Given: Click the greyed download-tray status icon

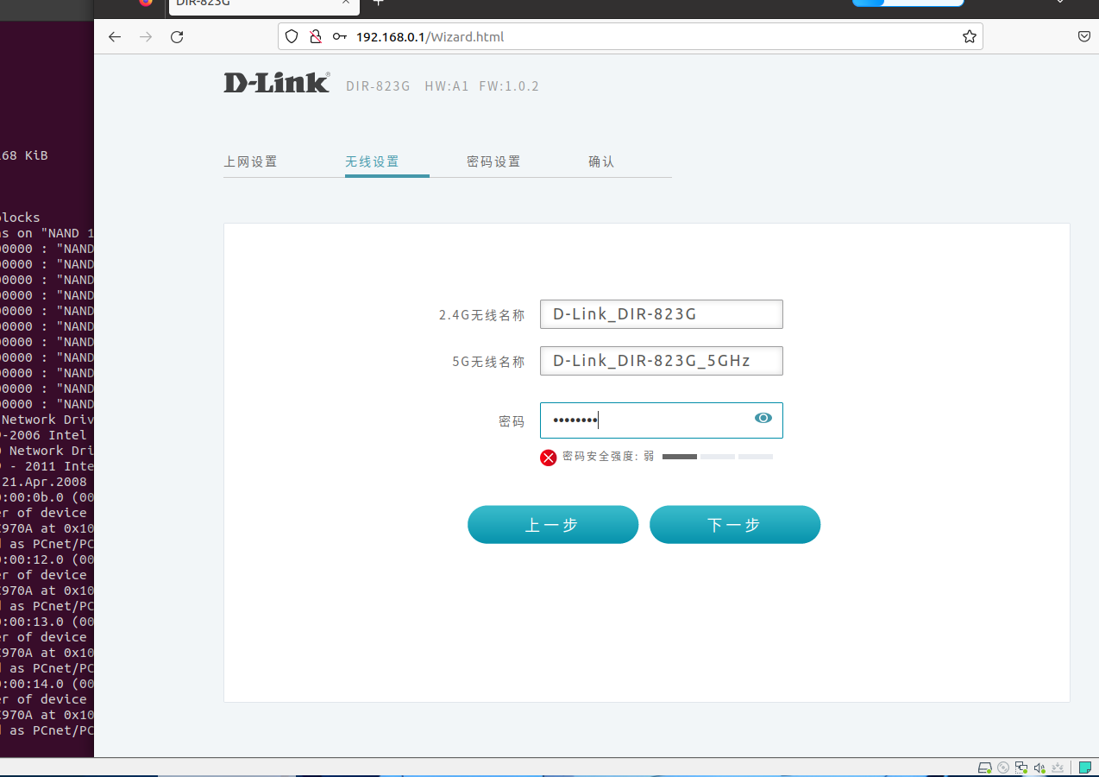Looking at the screenshot, I should tap(1057, 768).
